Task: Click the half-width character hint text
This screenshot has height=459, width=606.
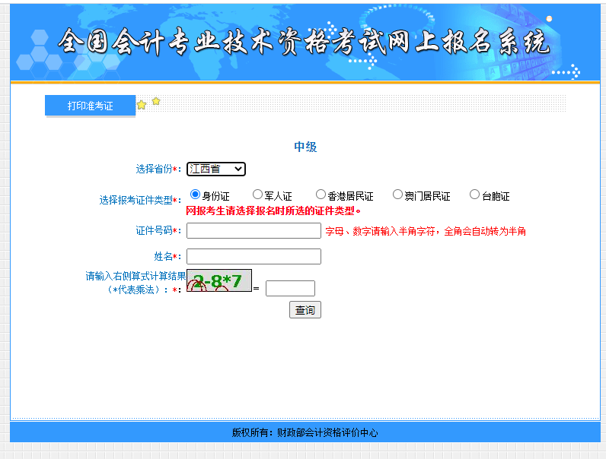Action: (425, 231)
